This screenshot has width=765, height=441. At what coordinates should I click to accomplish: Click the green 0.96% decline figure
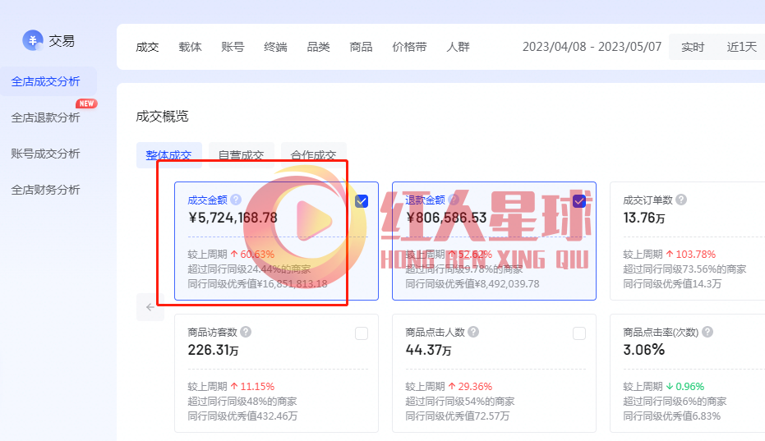[x=690, y=386]
